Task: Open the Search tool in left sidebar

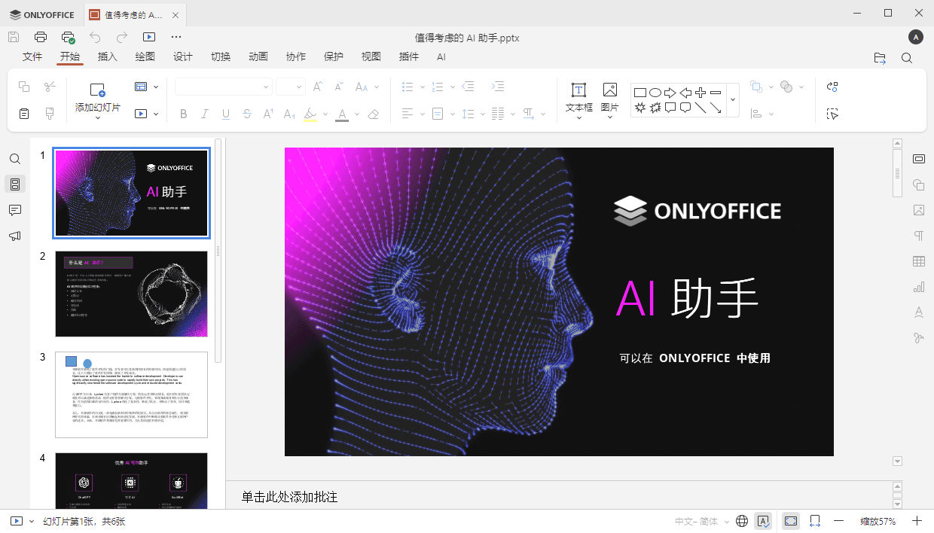Action: [x=15, y=159]
